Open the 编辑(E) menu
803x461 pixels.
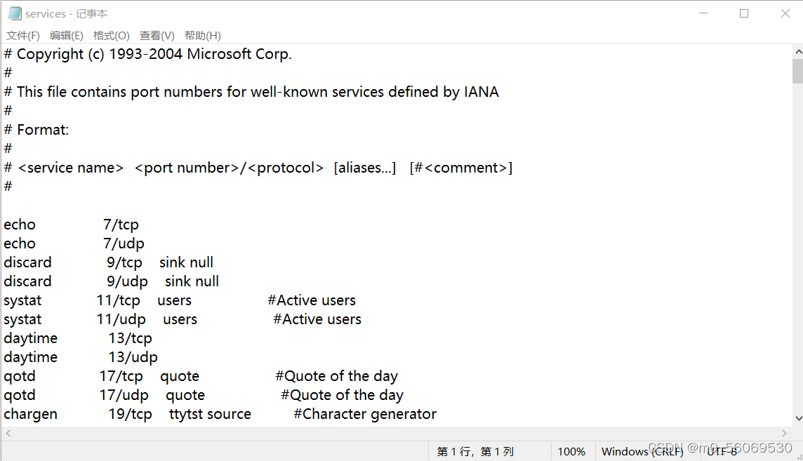67,36
